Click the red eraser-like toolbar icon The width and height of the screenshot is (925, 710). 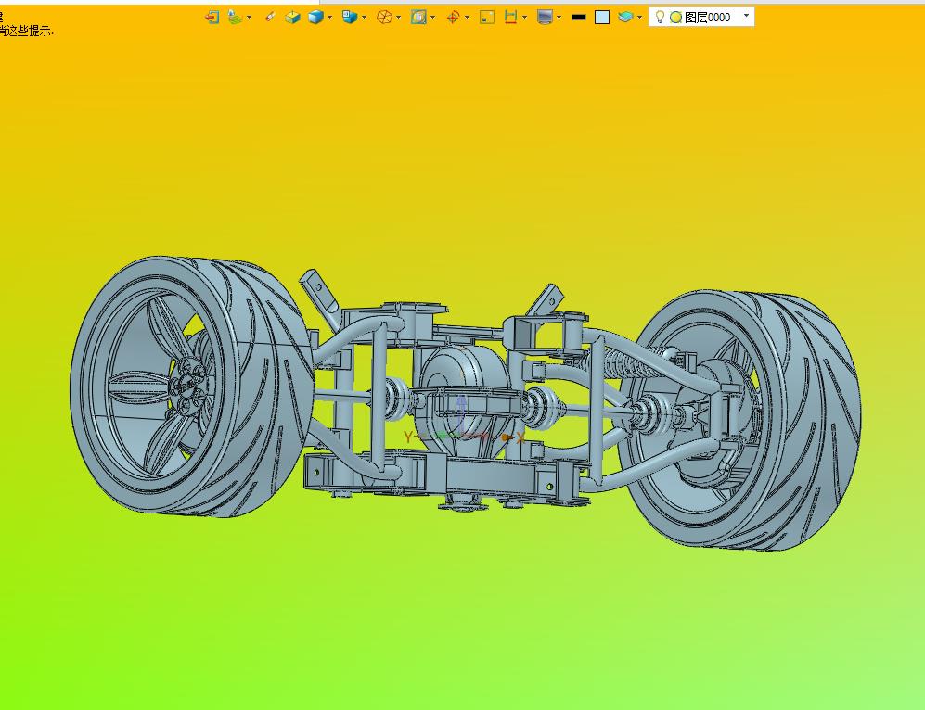click(x=270, y=17)
